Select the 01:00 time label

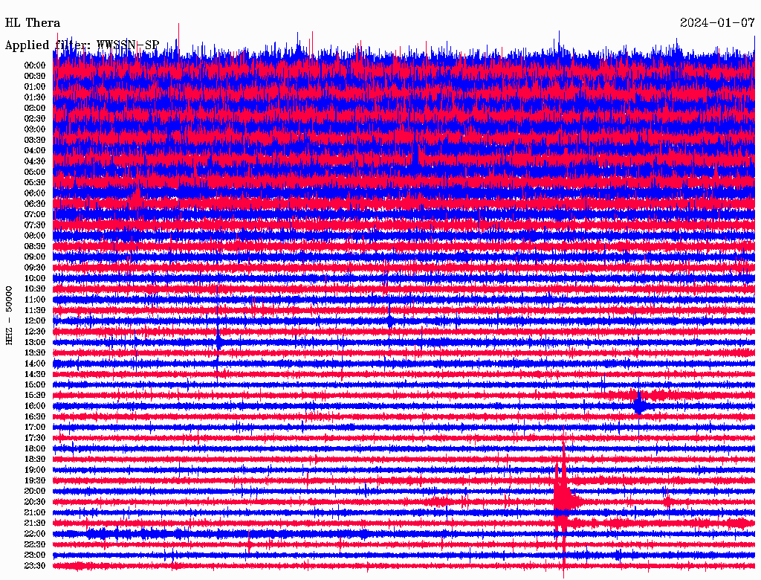(35, 87)
